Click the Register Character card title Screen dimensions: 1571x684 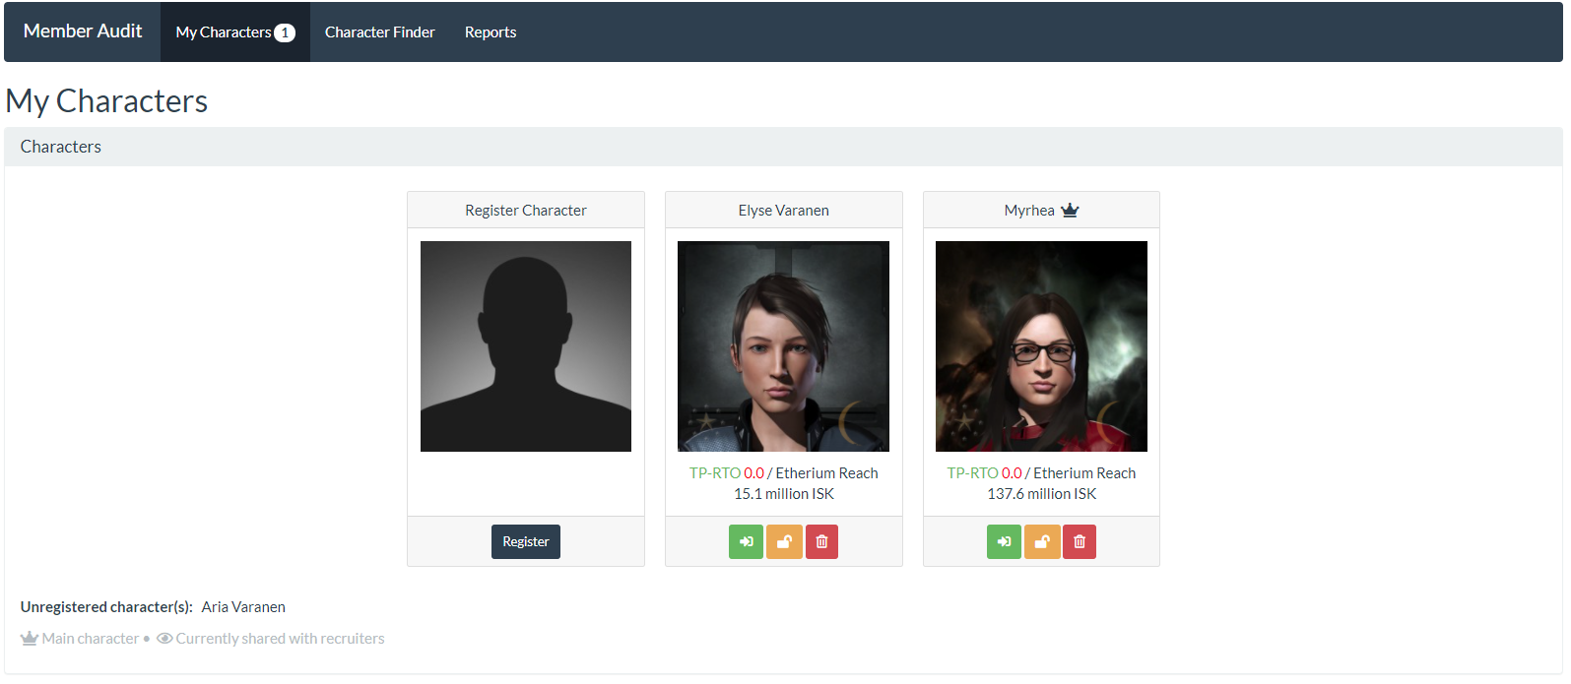tap(526, 210)
